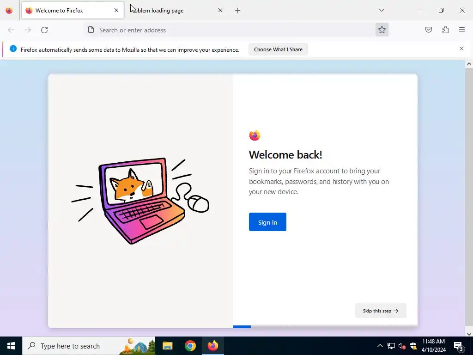Show hidden system tray icons

point(380,346)
